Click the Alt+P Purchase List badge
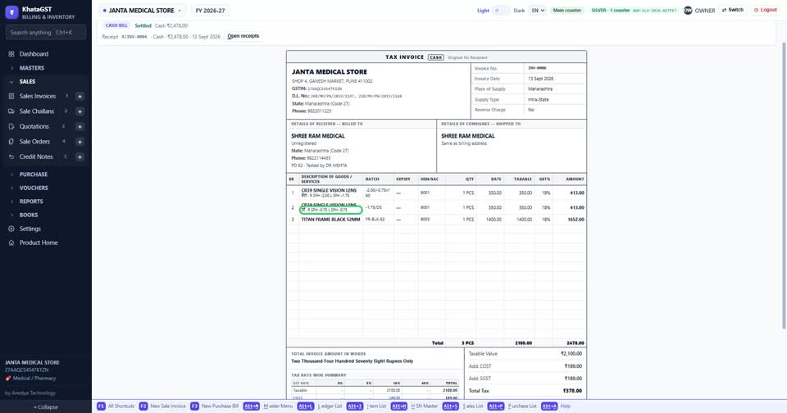This screenshot has width=787, height=413. pyautogui.click(x=496, y=406)
